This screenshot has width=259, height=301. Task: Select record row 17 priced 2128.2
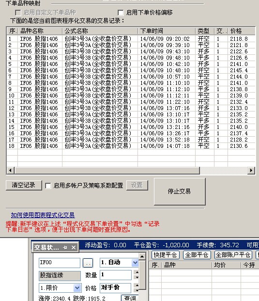point(131,140)
